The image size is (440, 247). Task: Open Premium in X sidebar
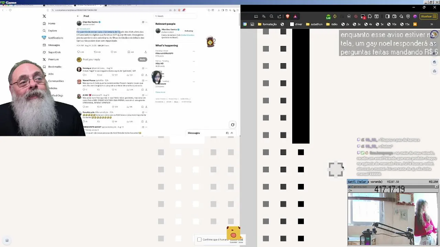(51, 59)
